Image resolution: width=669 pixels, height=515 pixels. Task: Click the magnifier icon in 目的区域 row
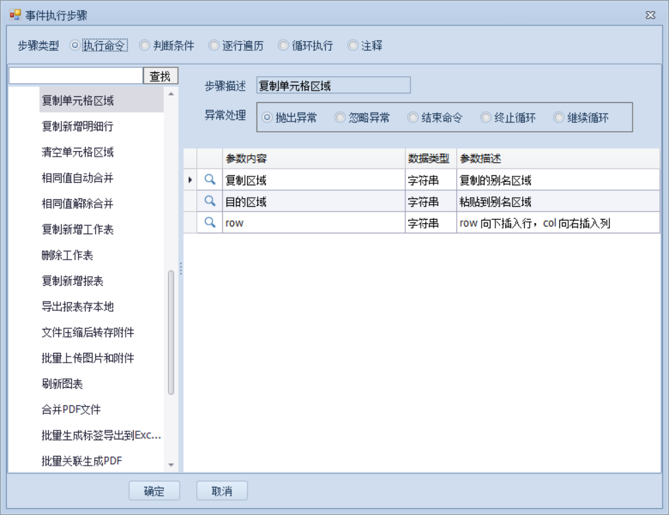(210, 201)
